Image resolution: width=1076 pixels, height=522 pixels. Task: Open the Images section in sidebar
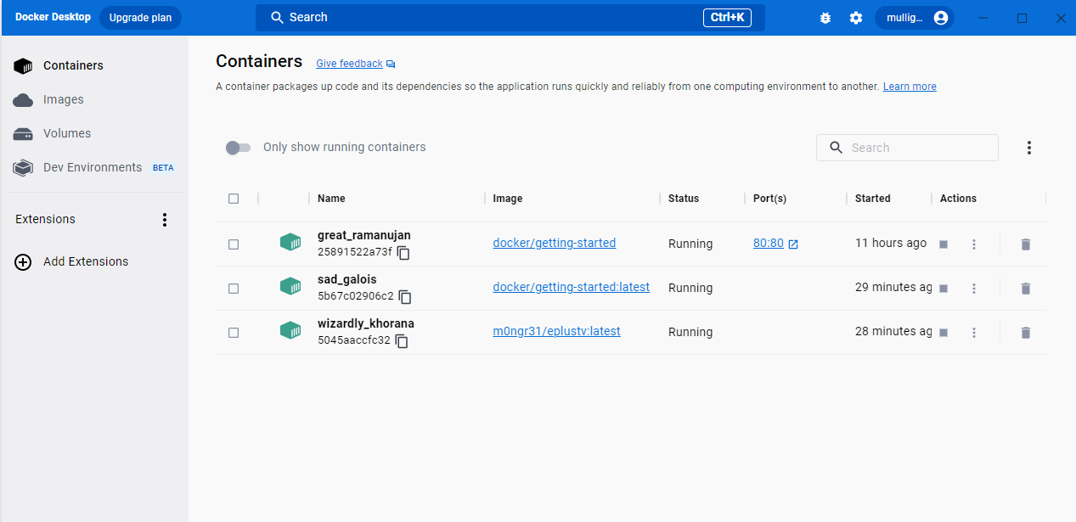(64, 99)
